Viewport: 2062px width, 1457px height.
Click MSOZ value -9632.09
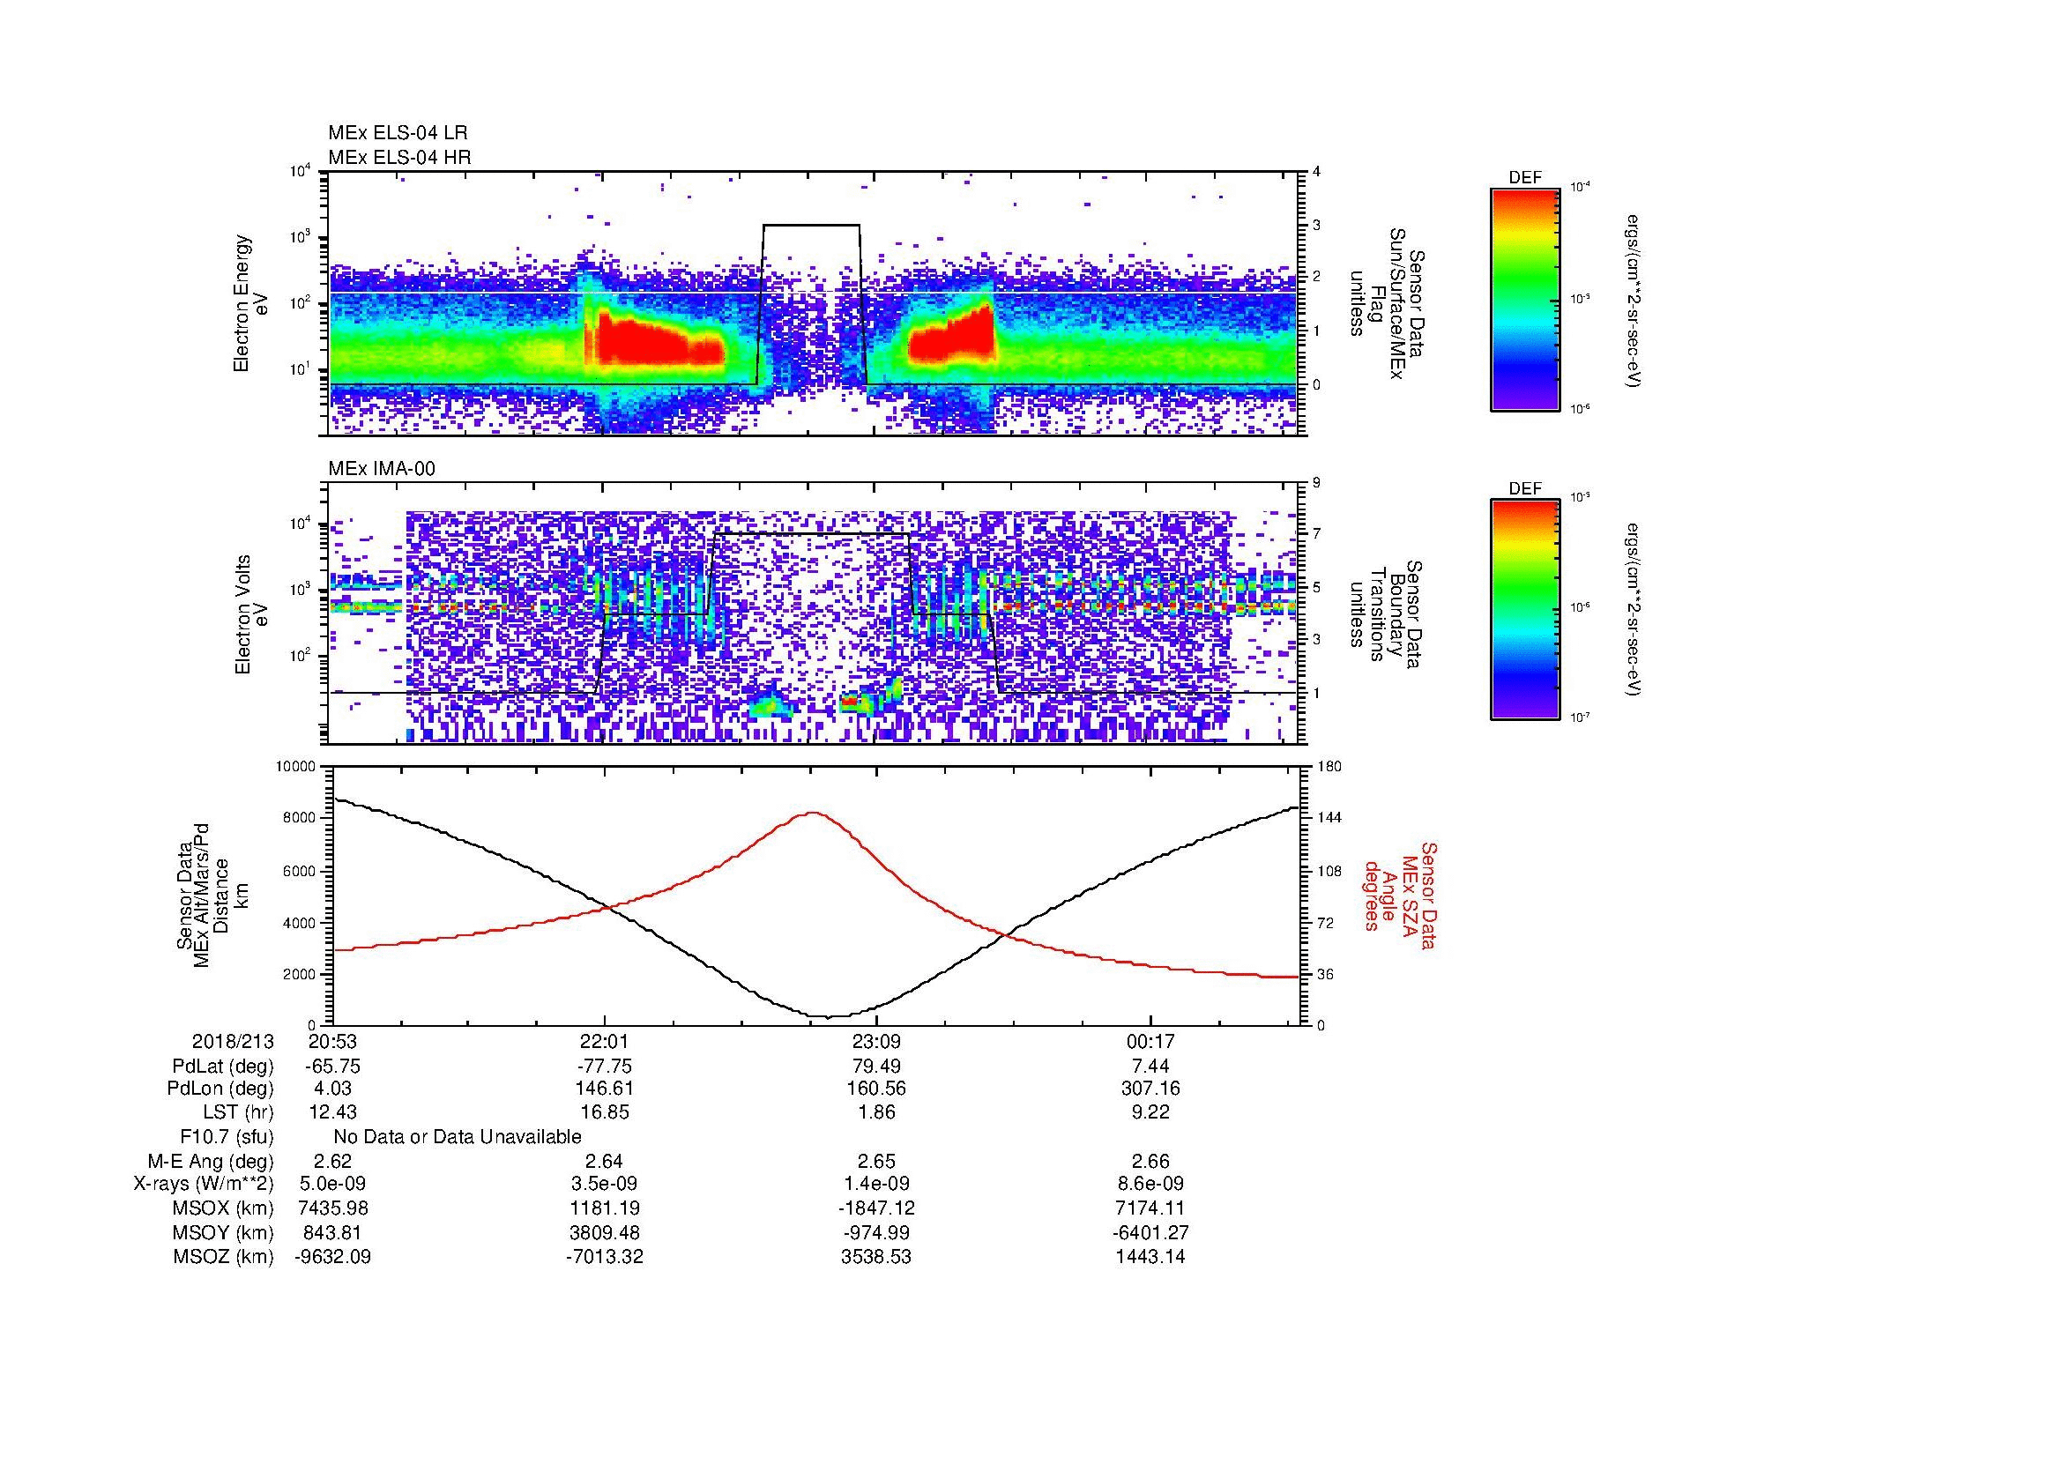(332, 1257)
